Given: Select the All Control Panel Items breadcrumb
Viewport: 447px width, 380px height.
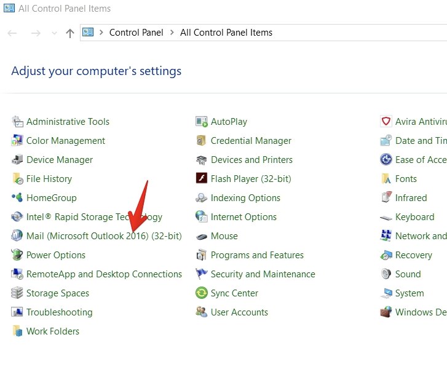Looking at the screenshot, I should [226, 33].
